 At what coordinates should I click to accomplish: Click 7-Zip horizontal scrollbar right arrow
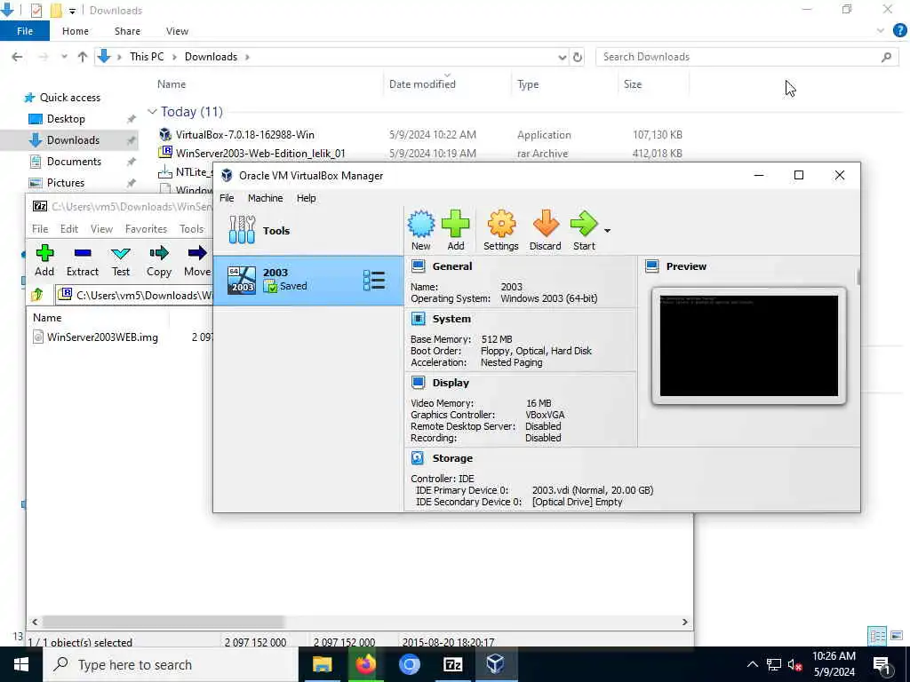click(685, 622)
